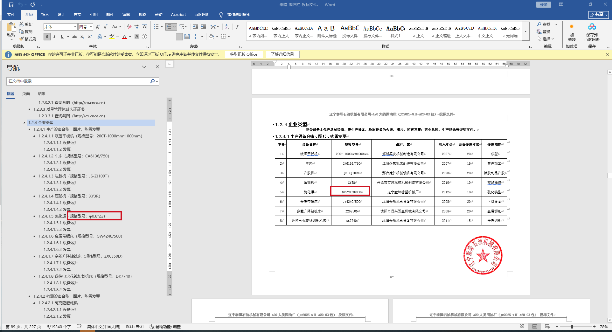612x332 pixels.
Task: Open the text effects (glowing A) tool
Action: tap(100, 37)
